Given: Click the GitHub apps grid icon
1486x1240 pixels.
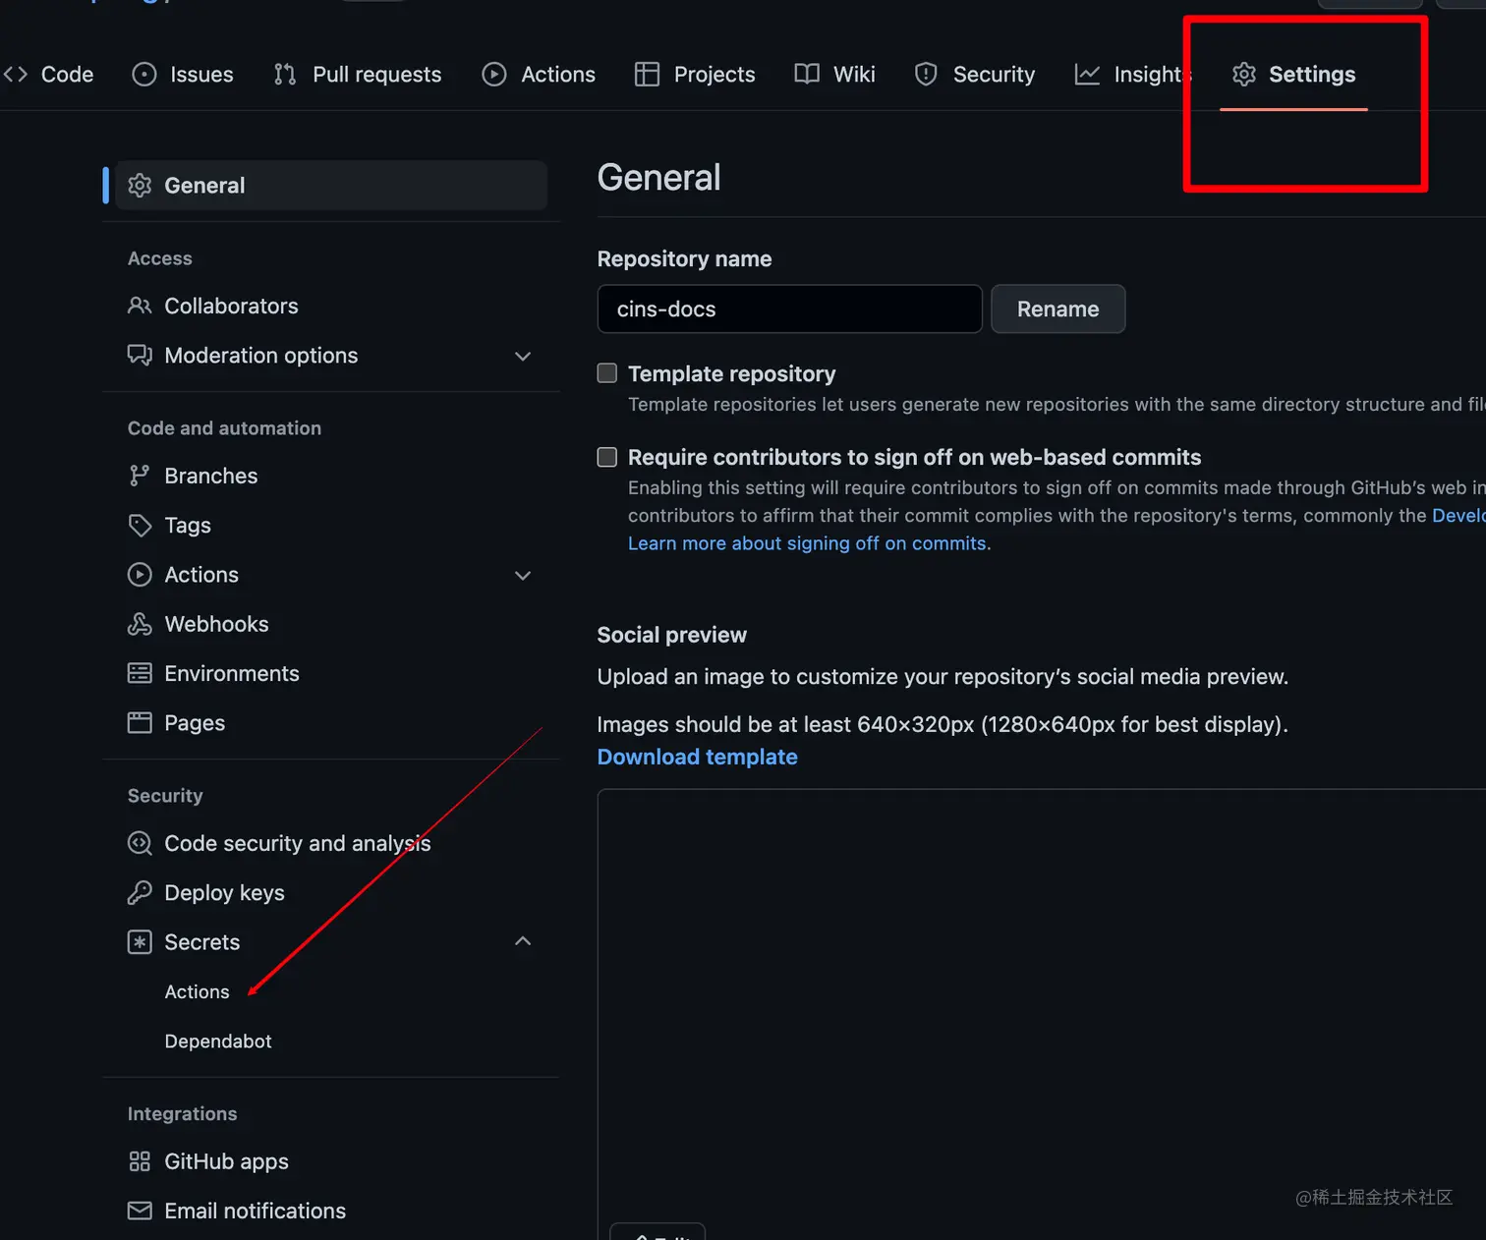Looking at the screenshot, I should click(140, 1161).
